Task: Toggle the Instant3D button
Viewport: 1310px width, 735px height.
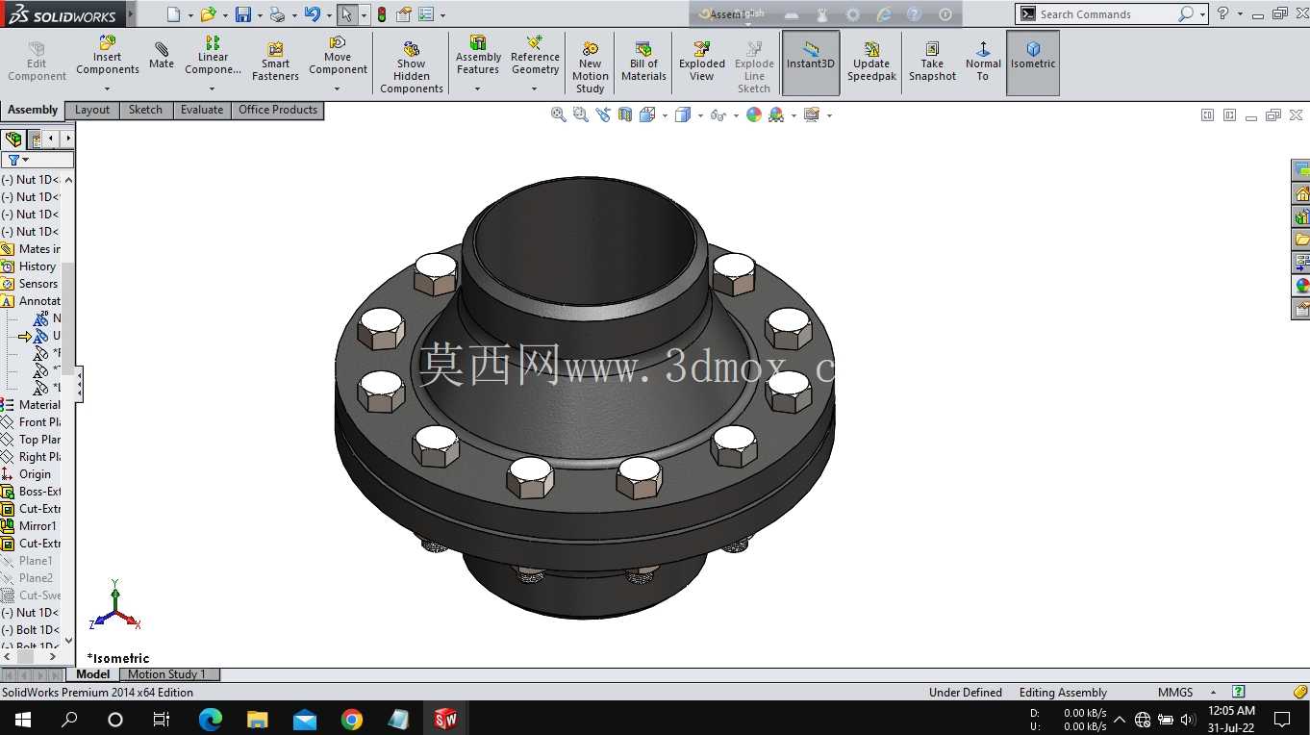Action: point(811,63)
